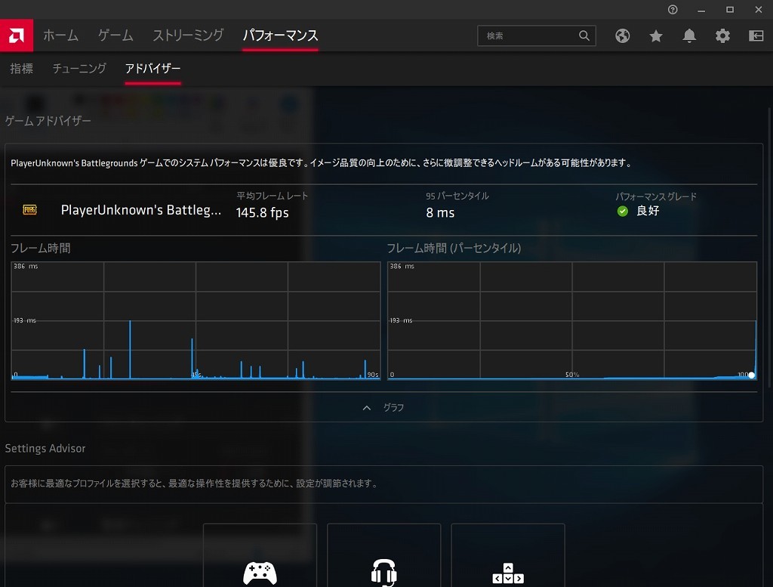Screen dimensions: 773x587
Task: Select the headset profile card
Action: point(383,555)
